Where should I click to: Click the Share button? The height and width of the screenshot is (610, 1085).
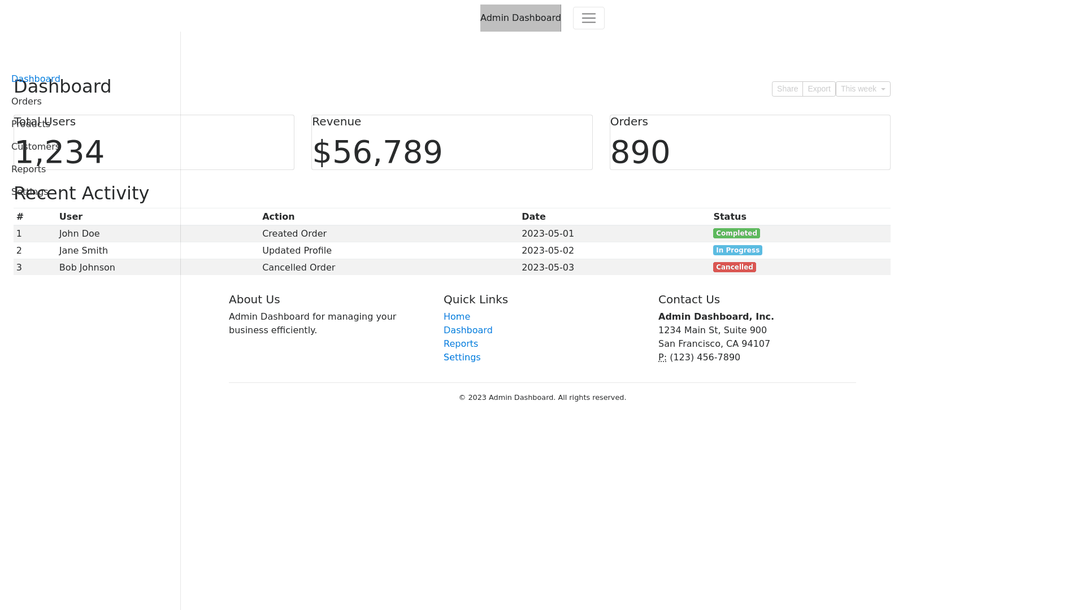787,89
